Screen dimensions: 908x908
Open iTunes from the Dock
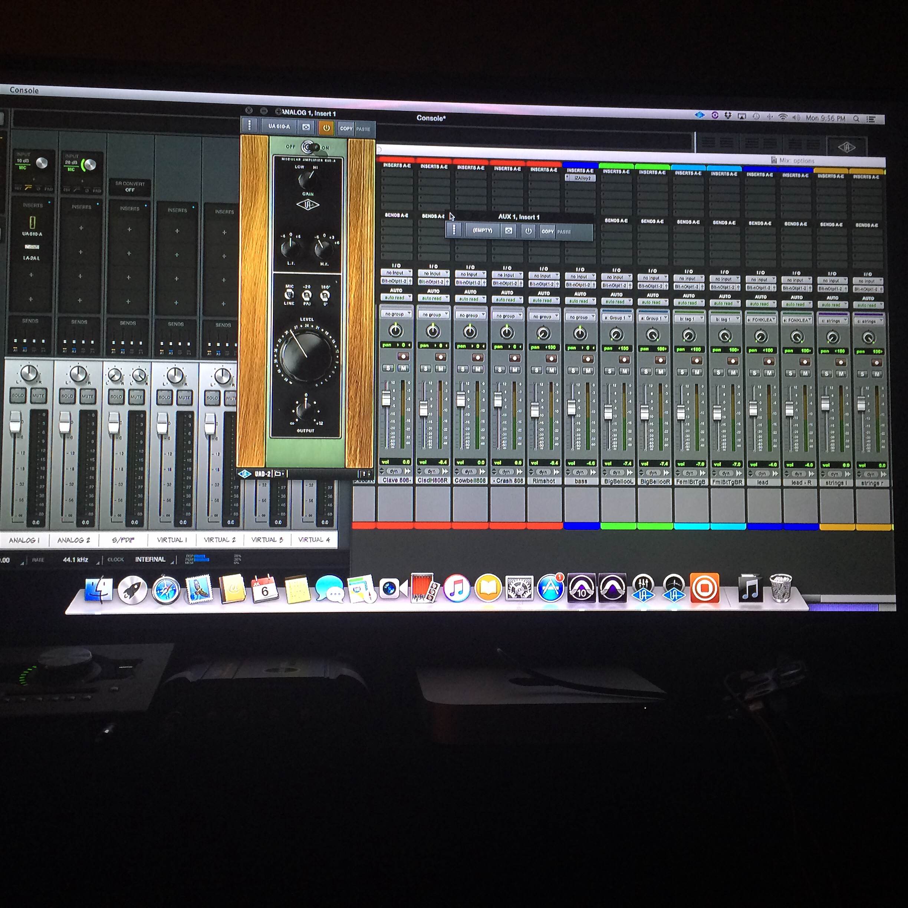[457, 588]
